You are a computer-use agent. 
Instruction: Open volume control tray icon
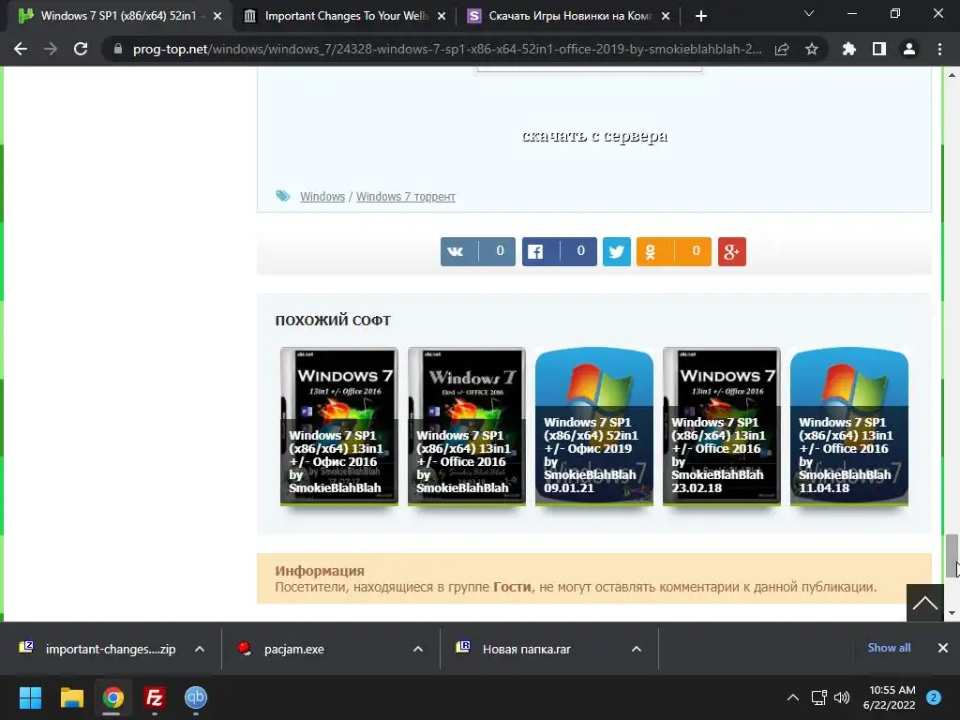click(x=842, y=697)
